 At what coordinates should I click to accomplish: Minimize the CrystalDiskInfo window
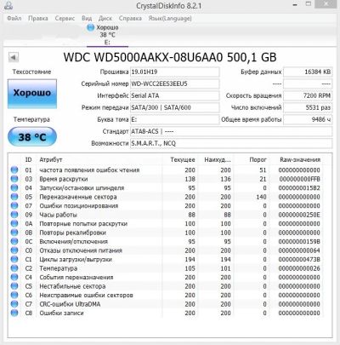pyautogui.click(x=295, y=5)
